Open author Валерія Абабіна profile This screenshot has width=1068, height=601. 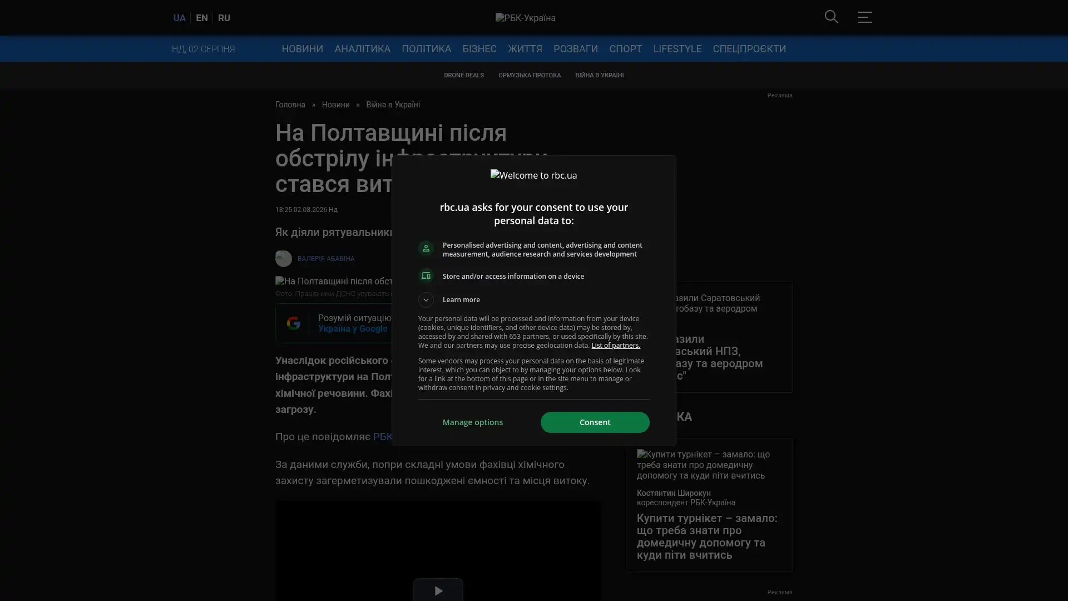point(325,259)
